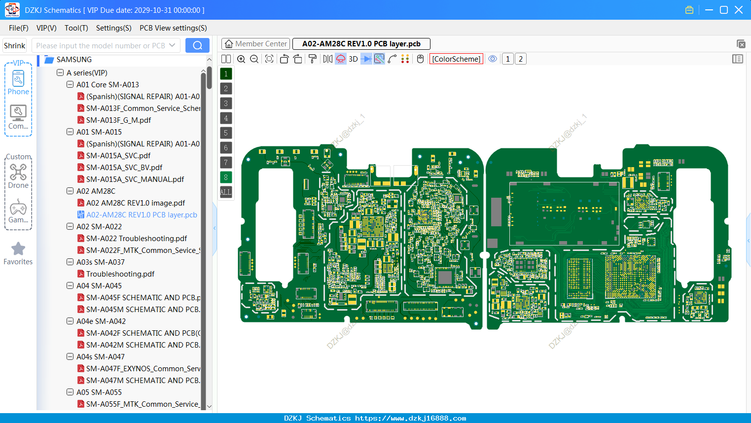Viewport: 751px width, 423px height.
Task: Toggle the diode mode icon
Action: point(366,59)
